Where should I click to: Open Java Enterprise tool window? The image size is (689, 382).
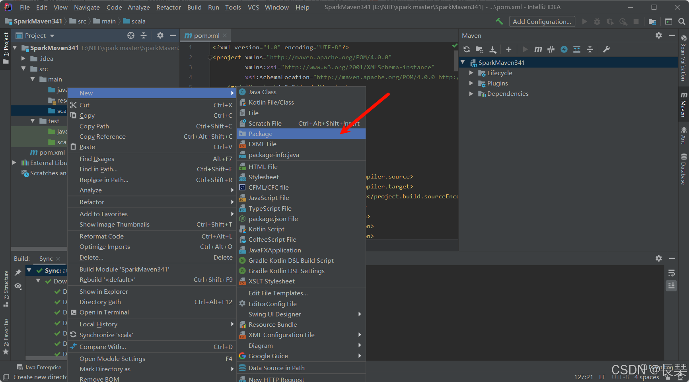39,367
